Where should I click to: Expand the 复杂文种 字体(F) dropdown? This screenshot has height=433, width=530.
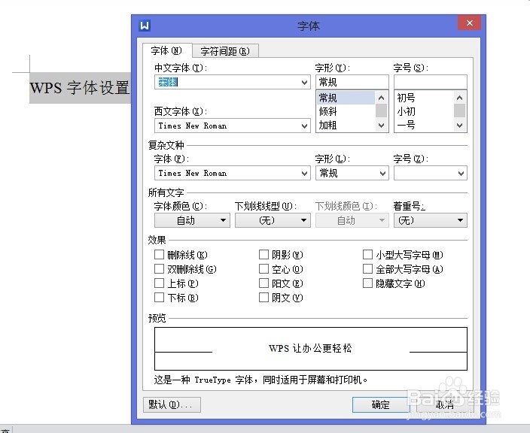pos(304,173)
